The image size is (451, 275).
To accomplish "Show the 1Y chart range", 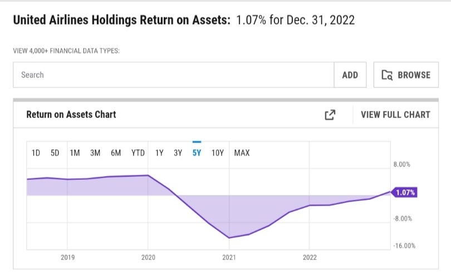I will click(x=159, y=153).
